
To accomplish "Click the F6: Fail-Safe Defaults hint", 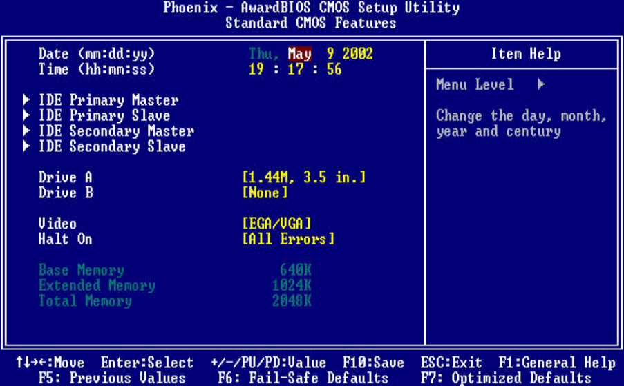I will [x=303, y=378].
